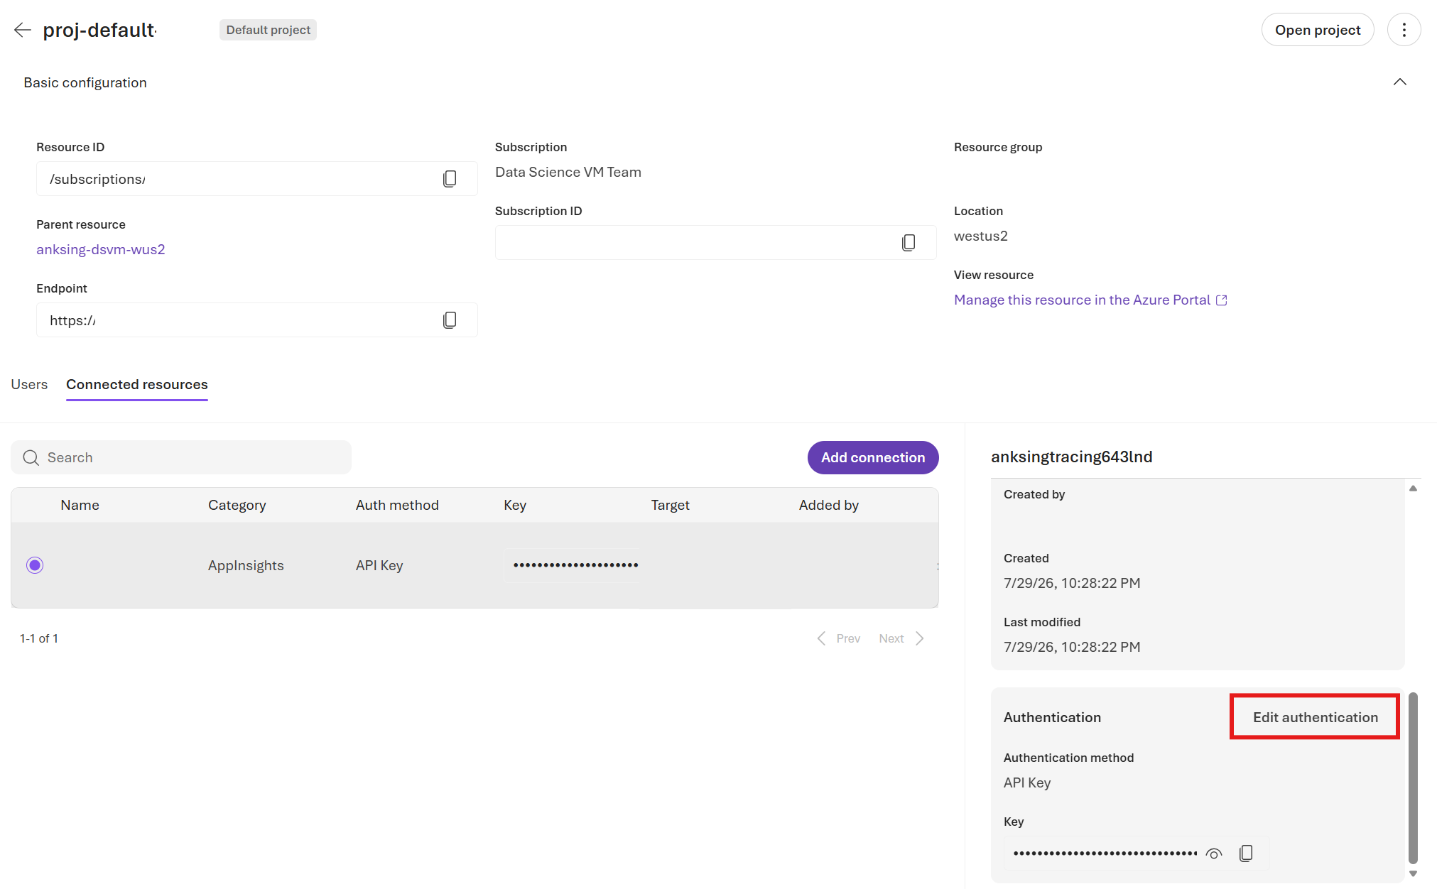
Task: Click the Search connections input field
Action: 181,458
